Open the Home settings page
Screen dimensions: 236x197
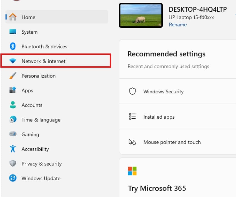point(57,17)
